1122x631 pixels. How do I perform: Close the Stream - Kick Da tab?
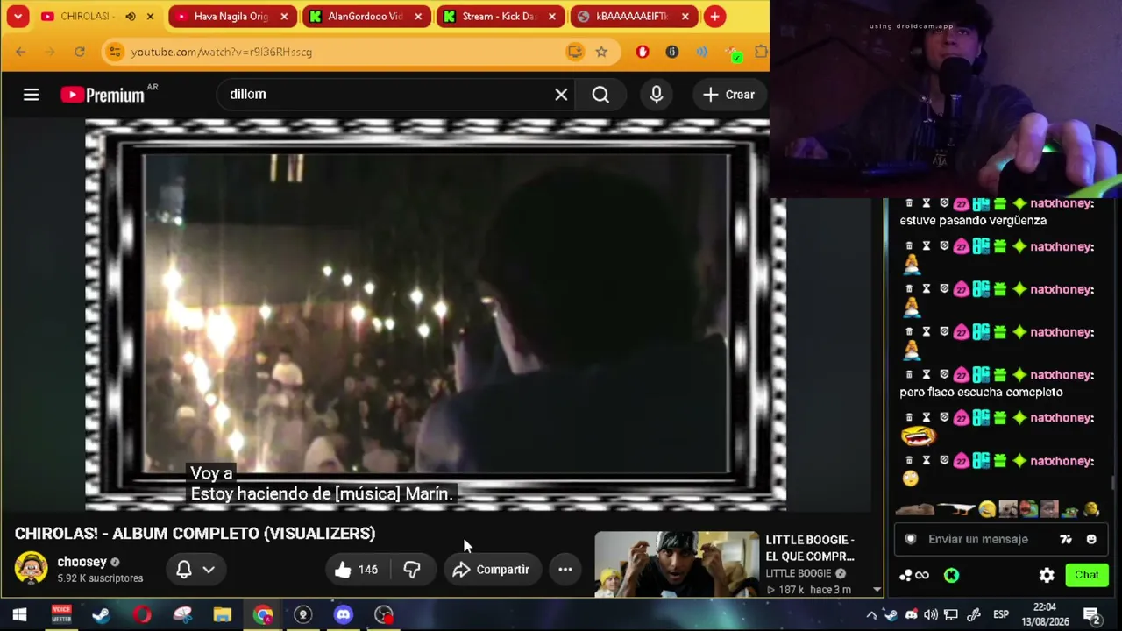[551, 17]
